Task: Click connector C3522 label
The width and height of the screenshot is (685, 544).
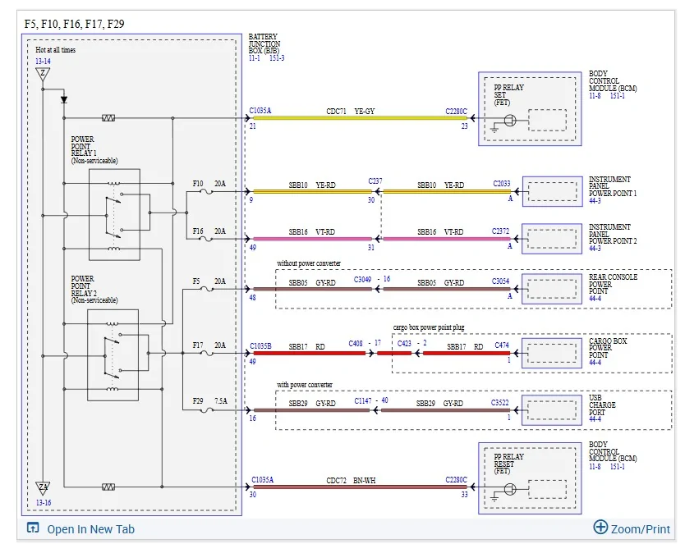Action: 499,402
